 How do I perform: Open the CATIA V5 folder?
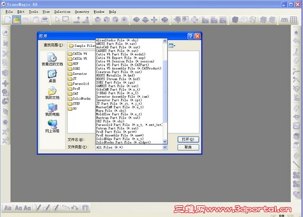(78, 59)
